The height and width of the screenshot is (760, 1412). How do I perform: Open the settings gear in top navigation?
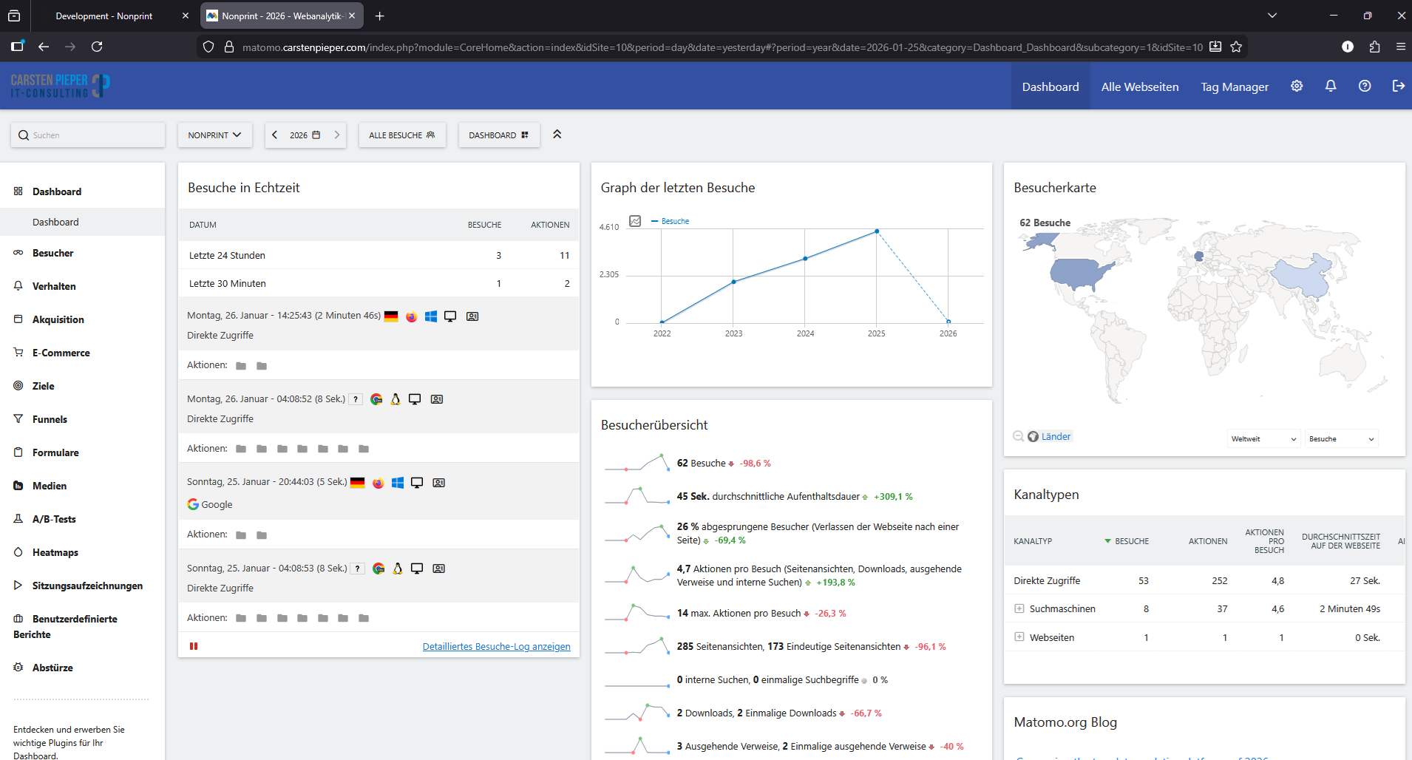(x=1297, y=86)
